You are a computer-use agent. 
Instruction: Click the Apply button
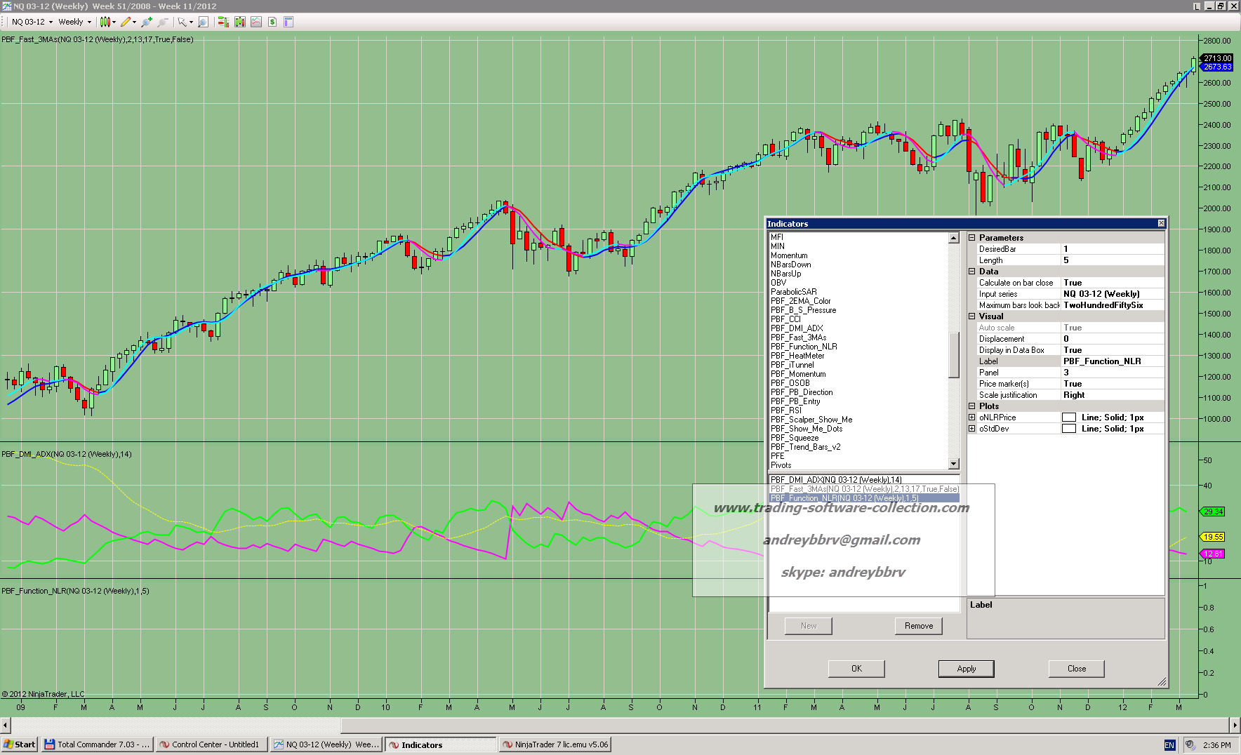pos(966,669)
